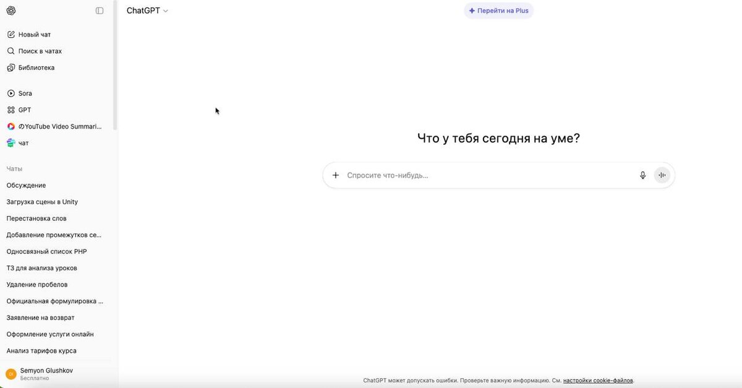Click the orange user avatar icon
The image size is (742, 388).
coord(11,374)
